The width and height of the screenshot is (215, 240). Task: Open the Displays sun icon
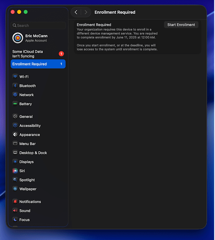click(x=15, y=162)
